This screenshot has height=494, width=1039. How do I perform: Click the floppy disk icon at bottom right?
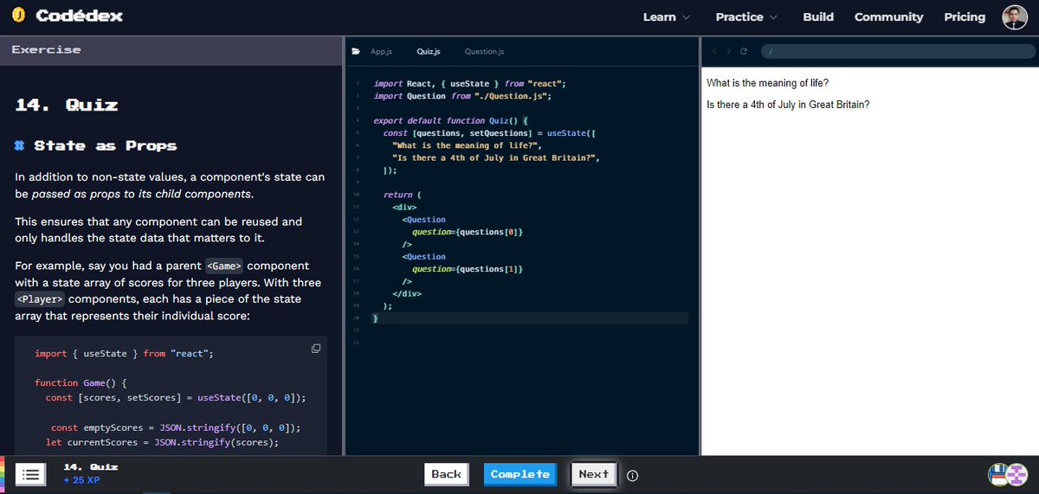click(999, 474)
